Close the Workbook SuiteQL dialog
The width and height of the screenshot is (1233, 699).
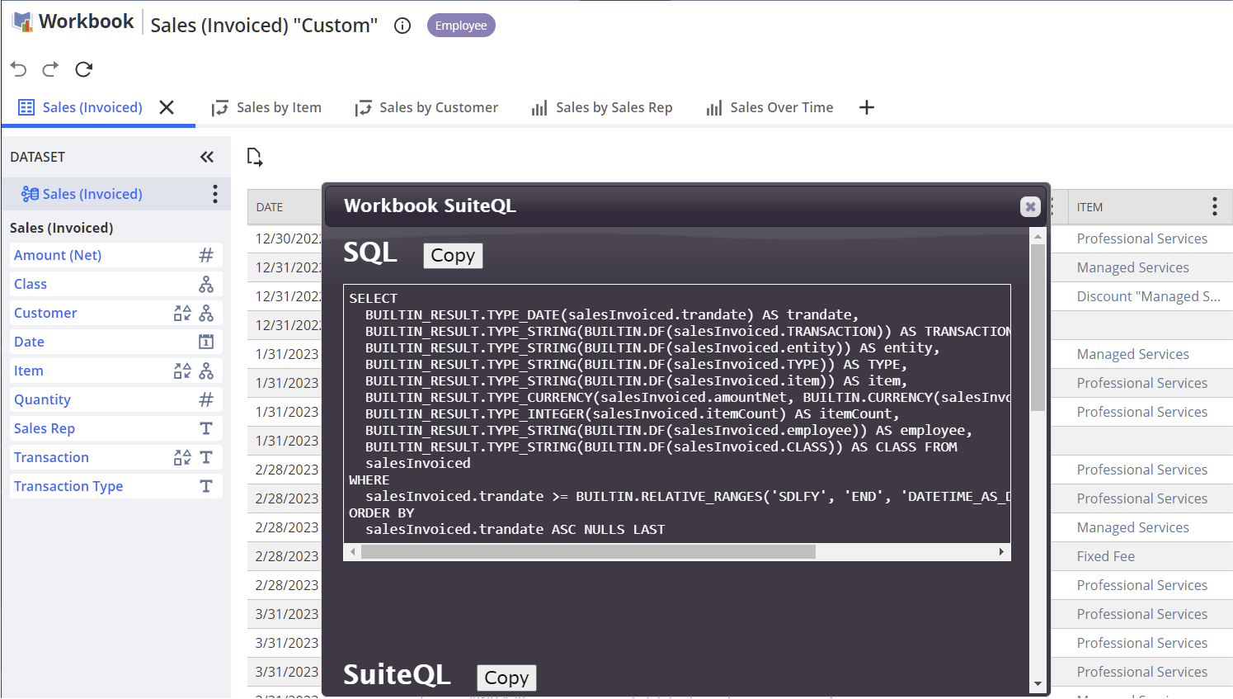pyautogui.click(x=1030, y=206)
